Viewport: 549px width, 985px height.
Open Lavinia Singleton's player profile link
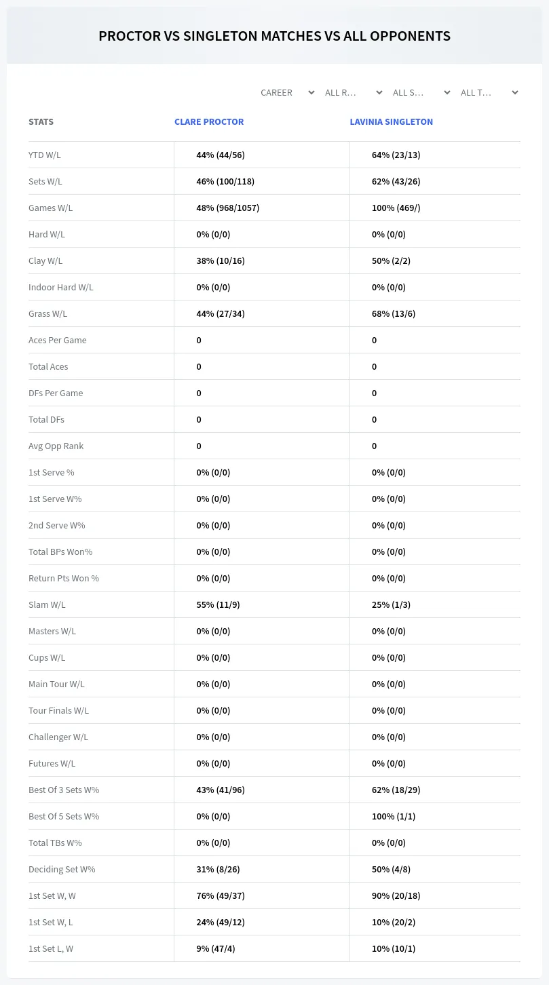(x=391, y=122)
